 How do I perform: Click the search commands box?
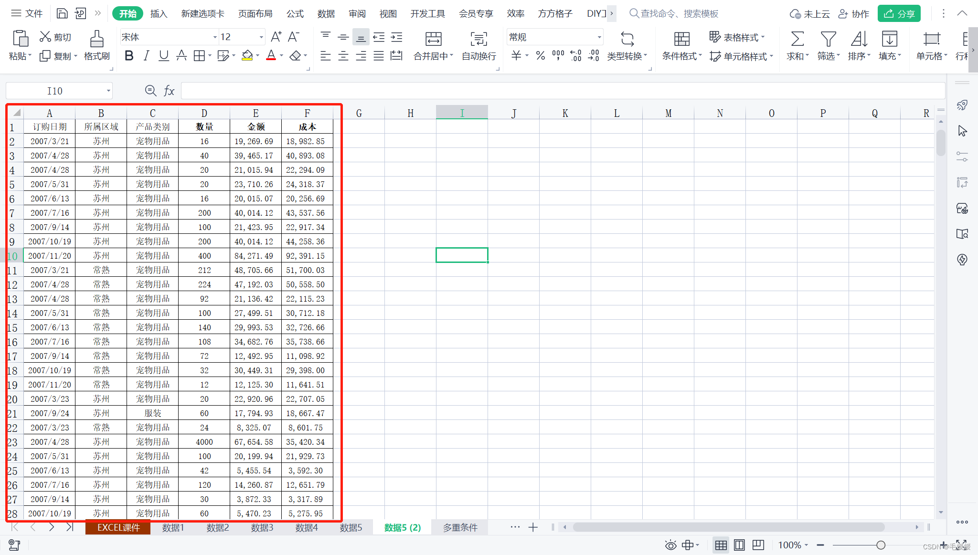(674, 13)
